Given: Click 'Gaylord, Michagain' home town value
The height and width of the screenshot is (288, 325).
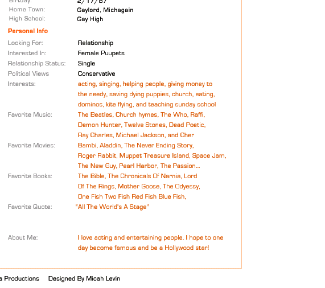Looking at the screenshot, I should (x=105, y=10).
